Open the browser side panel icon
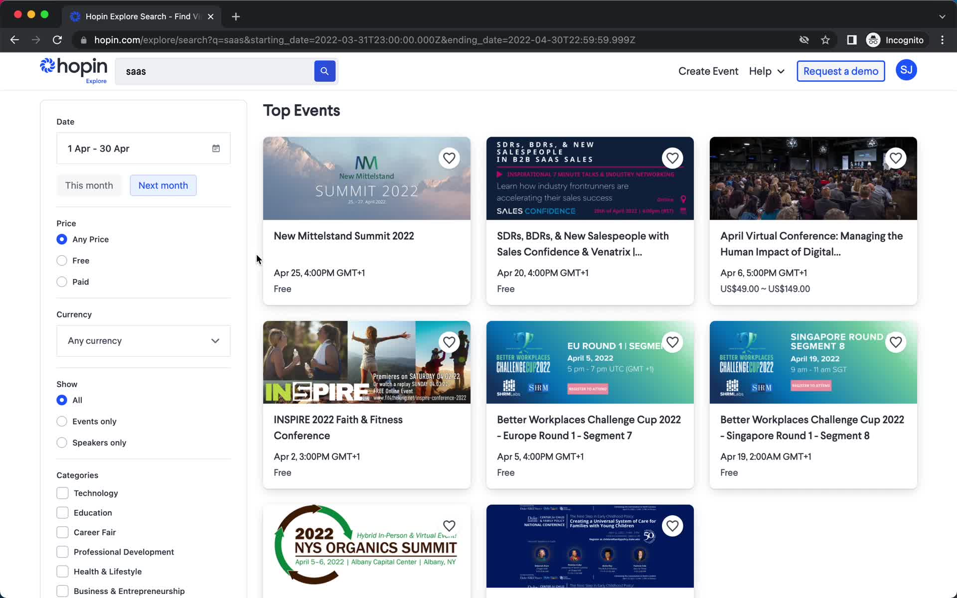 852,40
